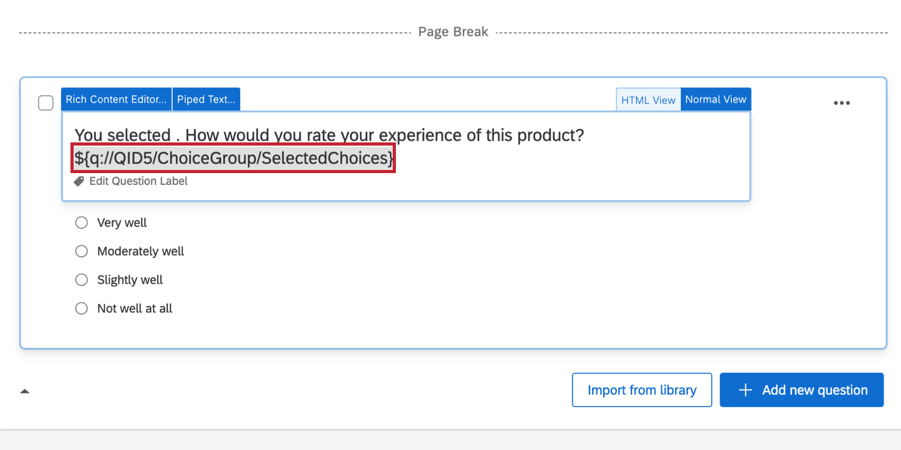Image resolution: width=901 pixels, height=450 pixels.
Task: Click the plus icon on Add new question
Action: (x=745, y=390)
